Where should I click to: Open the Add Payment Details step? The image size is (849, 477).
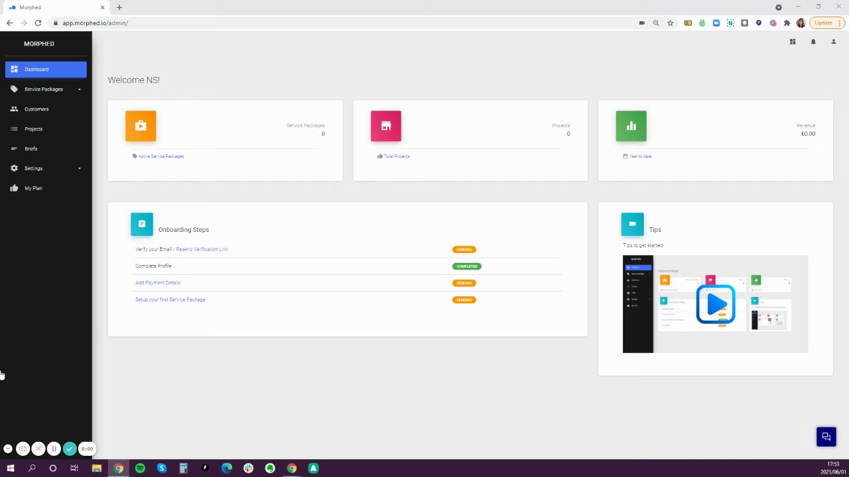pyautogui.click(x=158, y=283)
